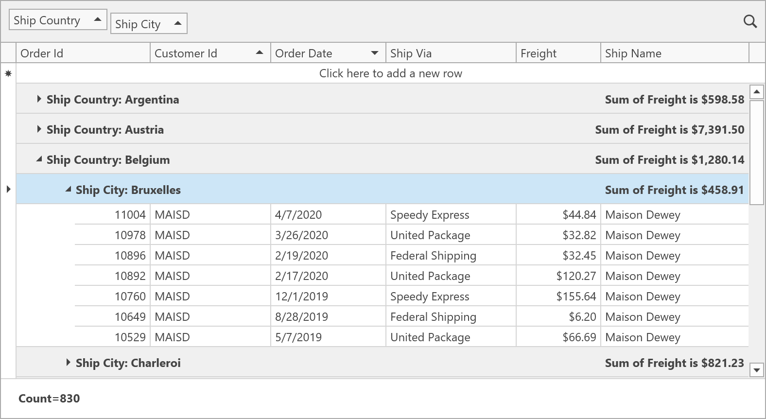Sort by the Ship Via column header
The width and height of the screenshot is (766, 419).
[450, 53]
